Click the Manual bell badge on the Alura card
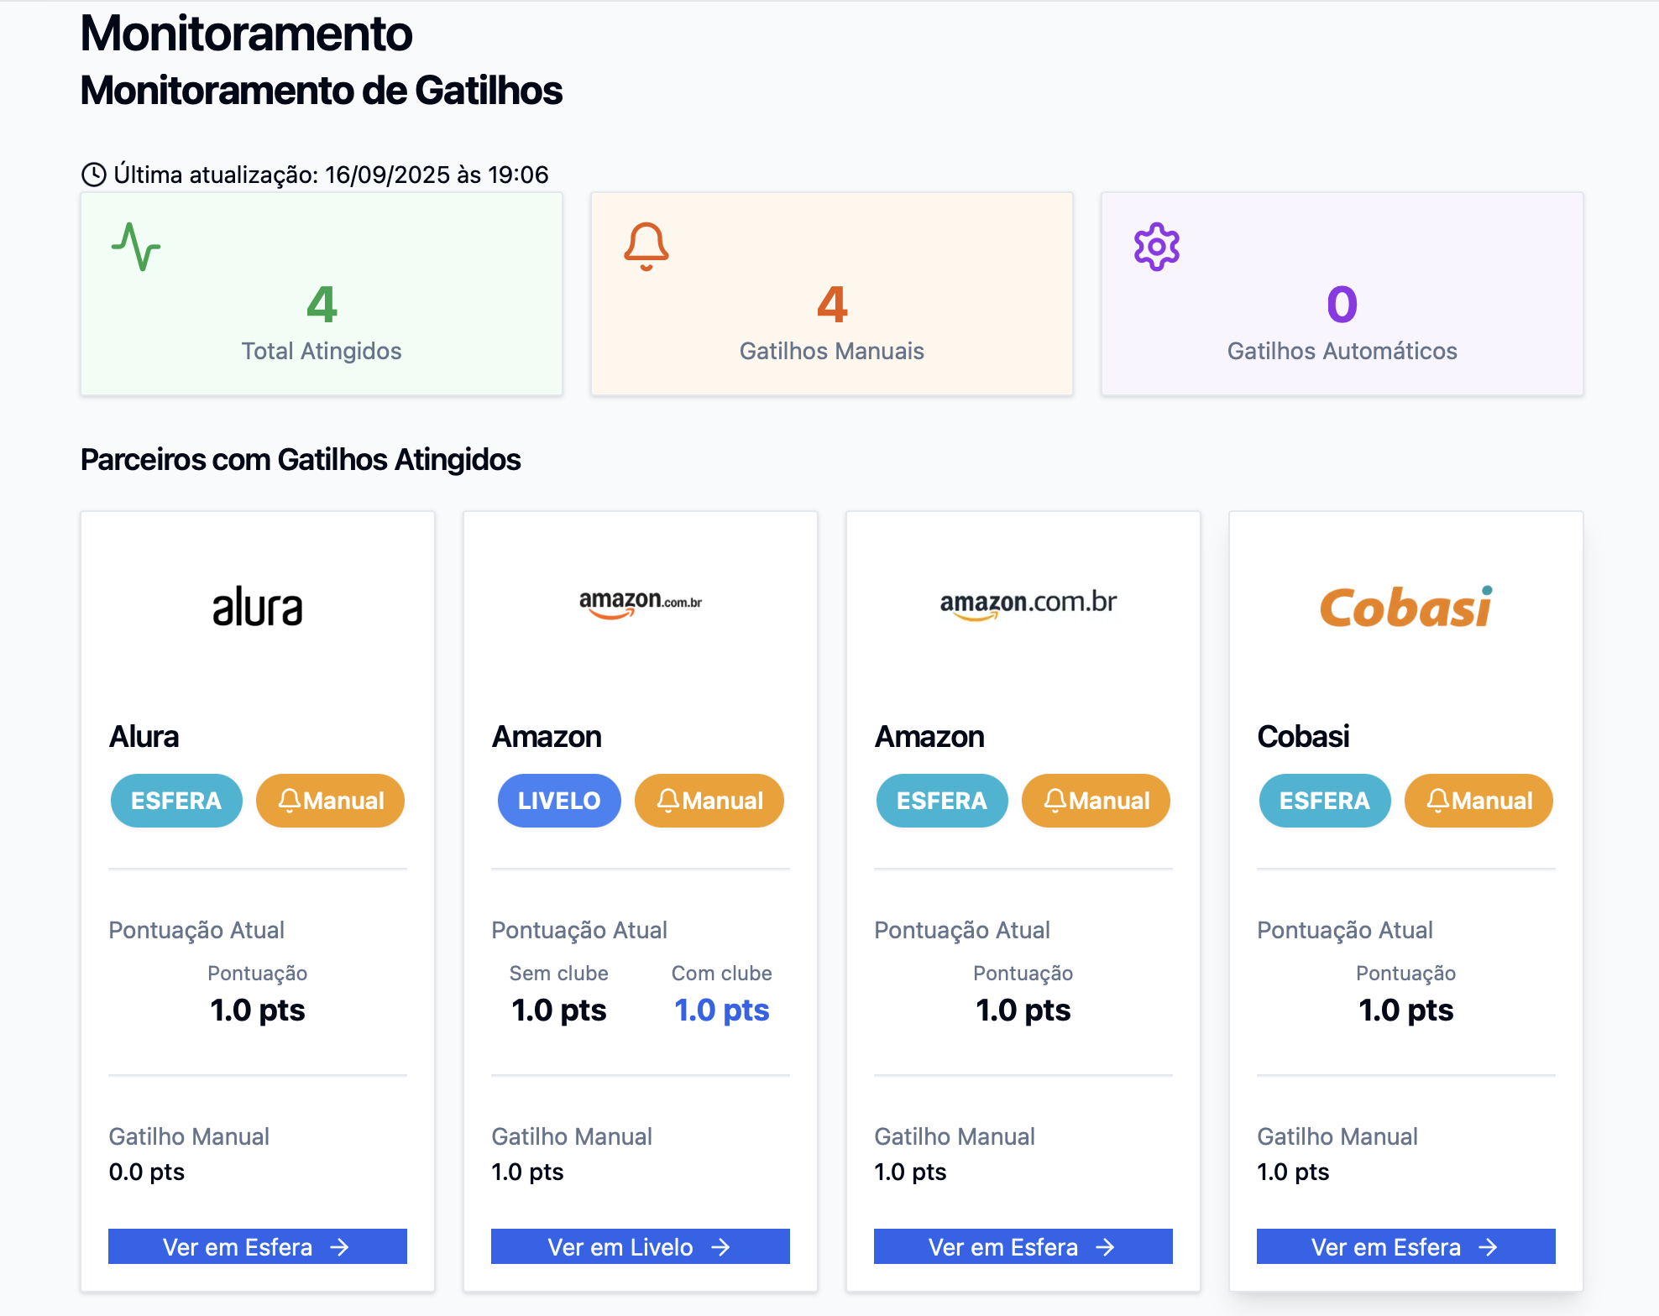Screen dimensions: 1659x1316 [x=330, y=801]
